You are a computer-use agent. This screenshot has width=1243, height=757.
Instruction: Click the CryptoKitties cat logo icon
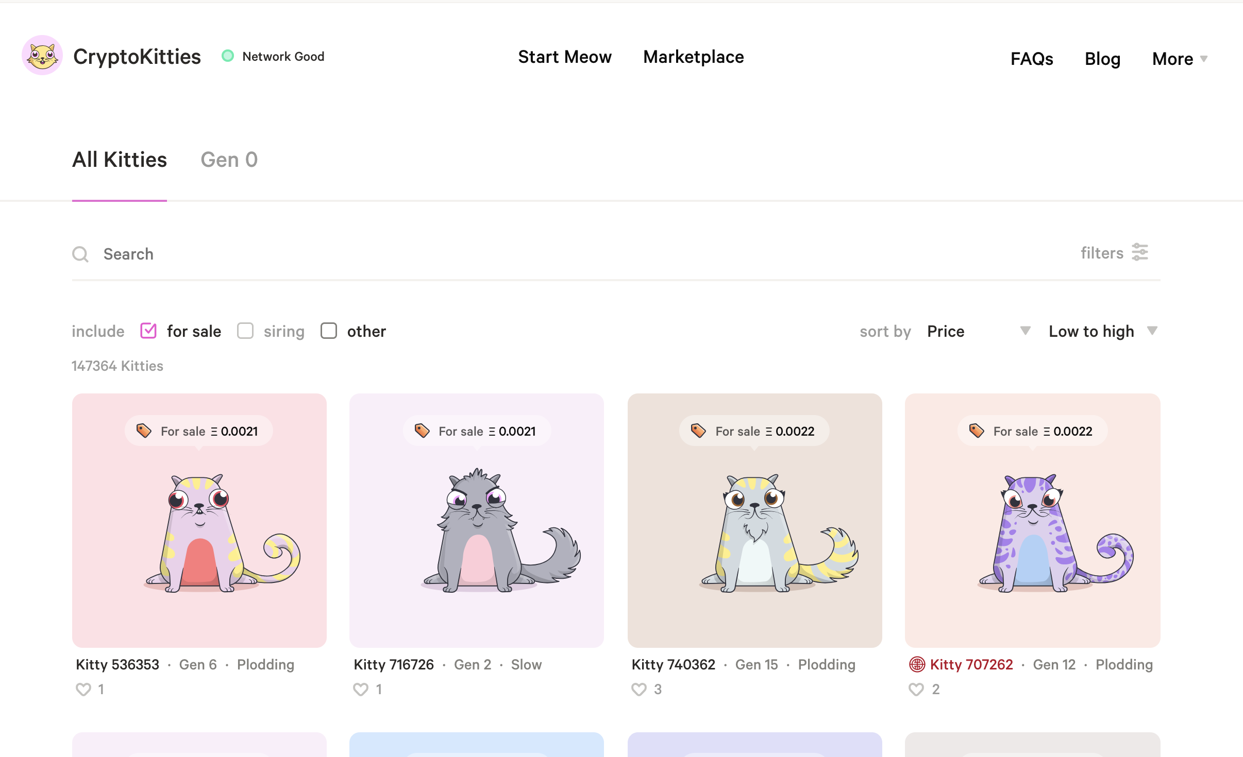(42, 56)
